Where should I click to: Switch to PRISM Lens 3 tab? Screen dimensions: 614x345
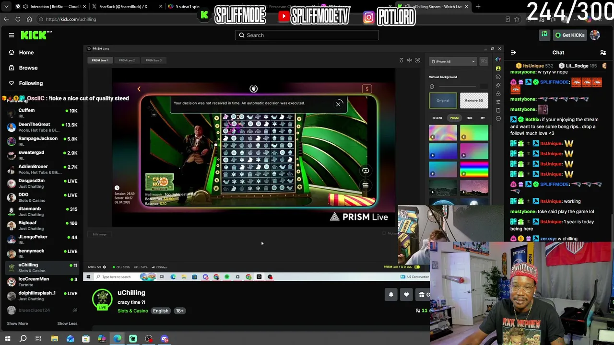[x=153, y=60]
